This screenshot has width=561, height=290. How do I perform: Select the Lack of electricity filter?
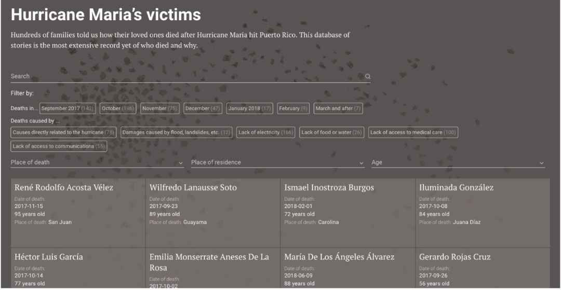[x=266, y=132]
